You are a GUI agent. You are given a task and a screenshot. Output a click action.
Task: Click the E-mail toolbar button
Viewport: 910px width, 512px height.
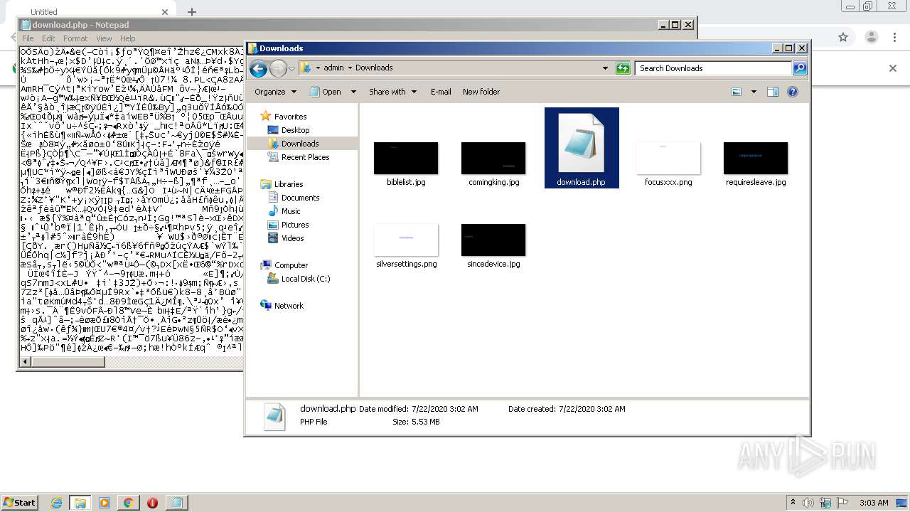coord(441,92)
